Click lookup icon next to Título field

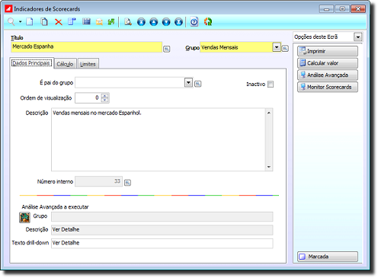166,49
